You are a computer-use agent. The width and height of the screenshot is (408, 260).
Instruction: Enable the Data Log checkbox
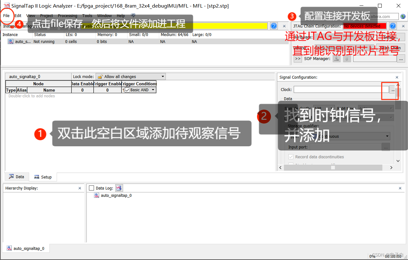[x=91, y=188]
